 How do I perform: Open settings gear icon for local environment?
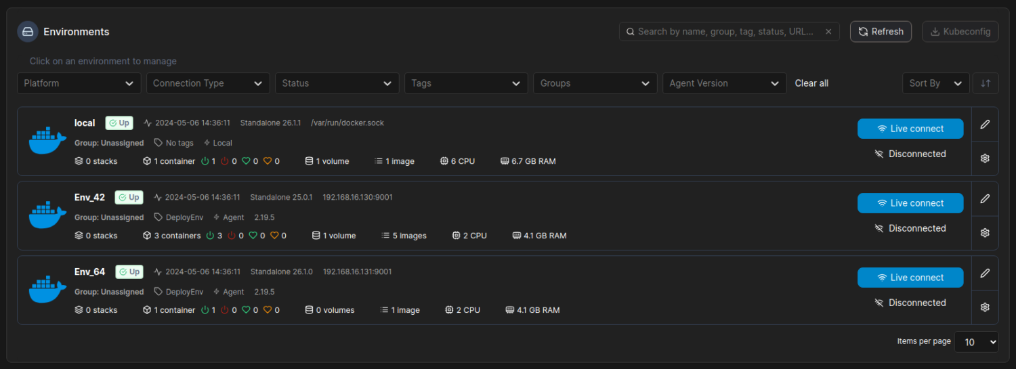click(985, 158)
